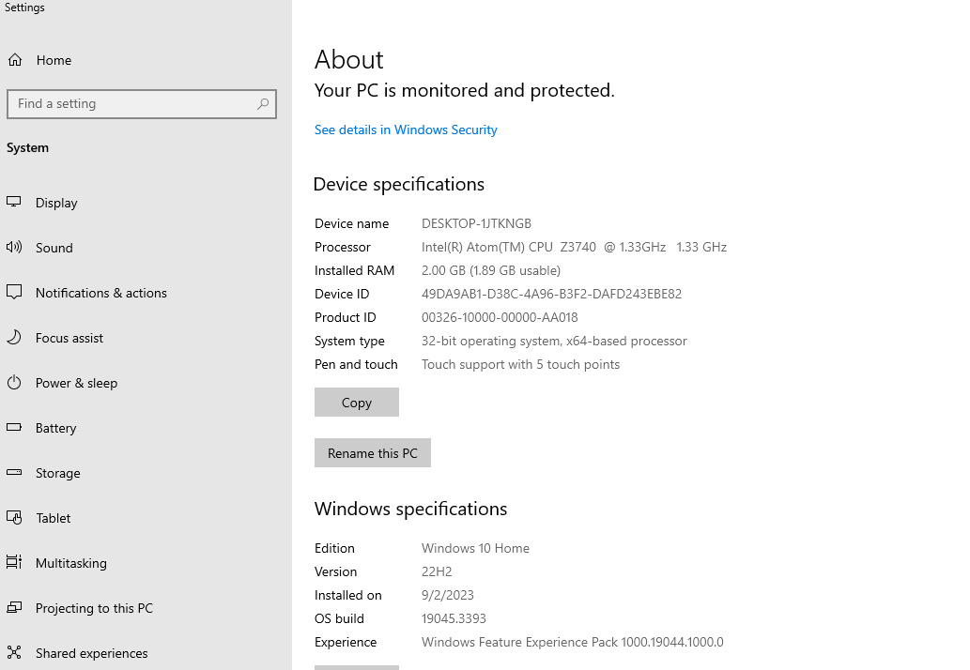Screen dimensions: 970x670
Task: Click the Tablet icon in sidebar
Action: tap(14, 518)
